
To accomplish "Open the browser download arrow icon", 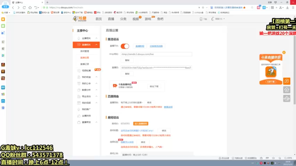I will coord(287,7).
